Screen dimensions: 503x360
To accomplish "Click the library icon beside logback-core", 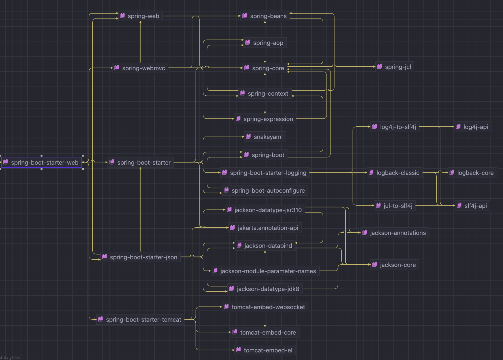I will pos(452,172).
